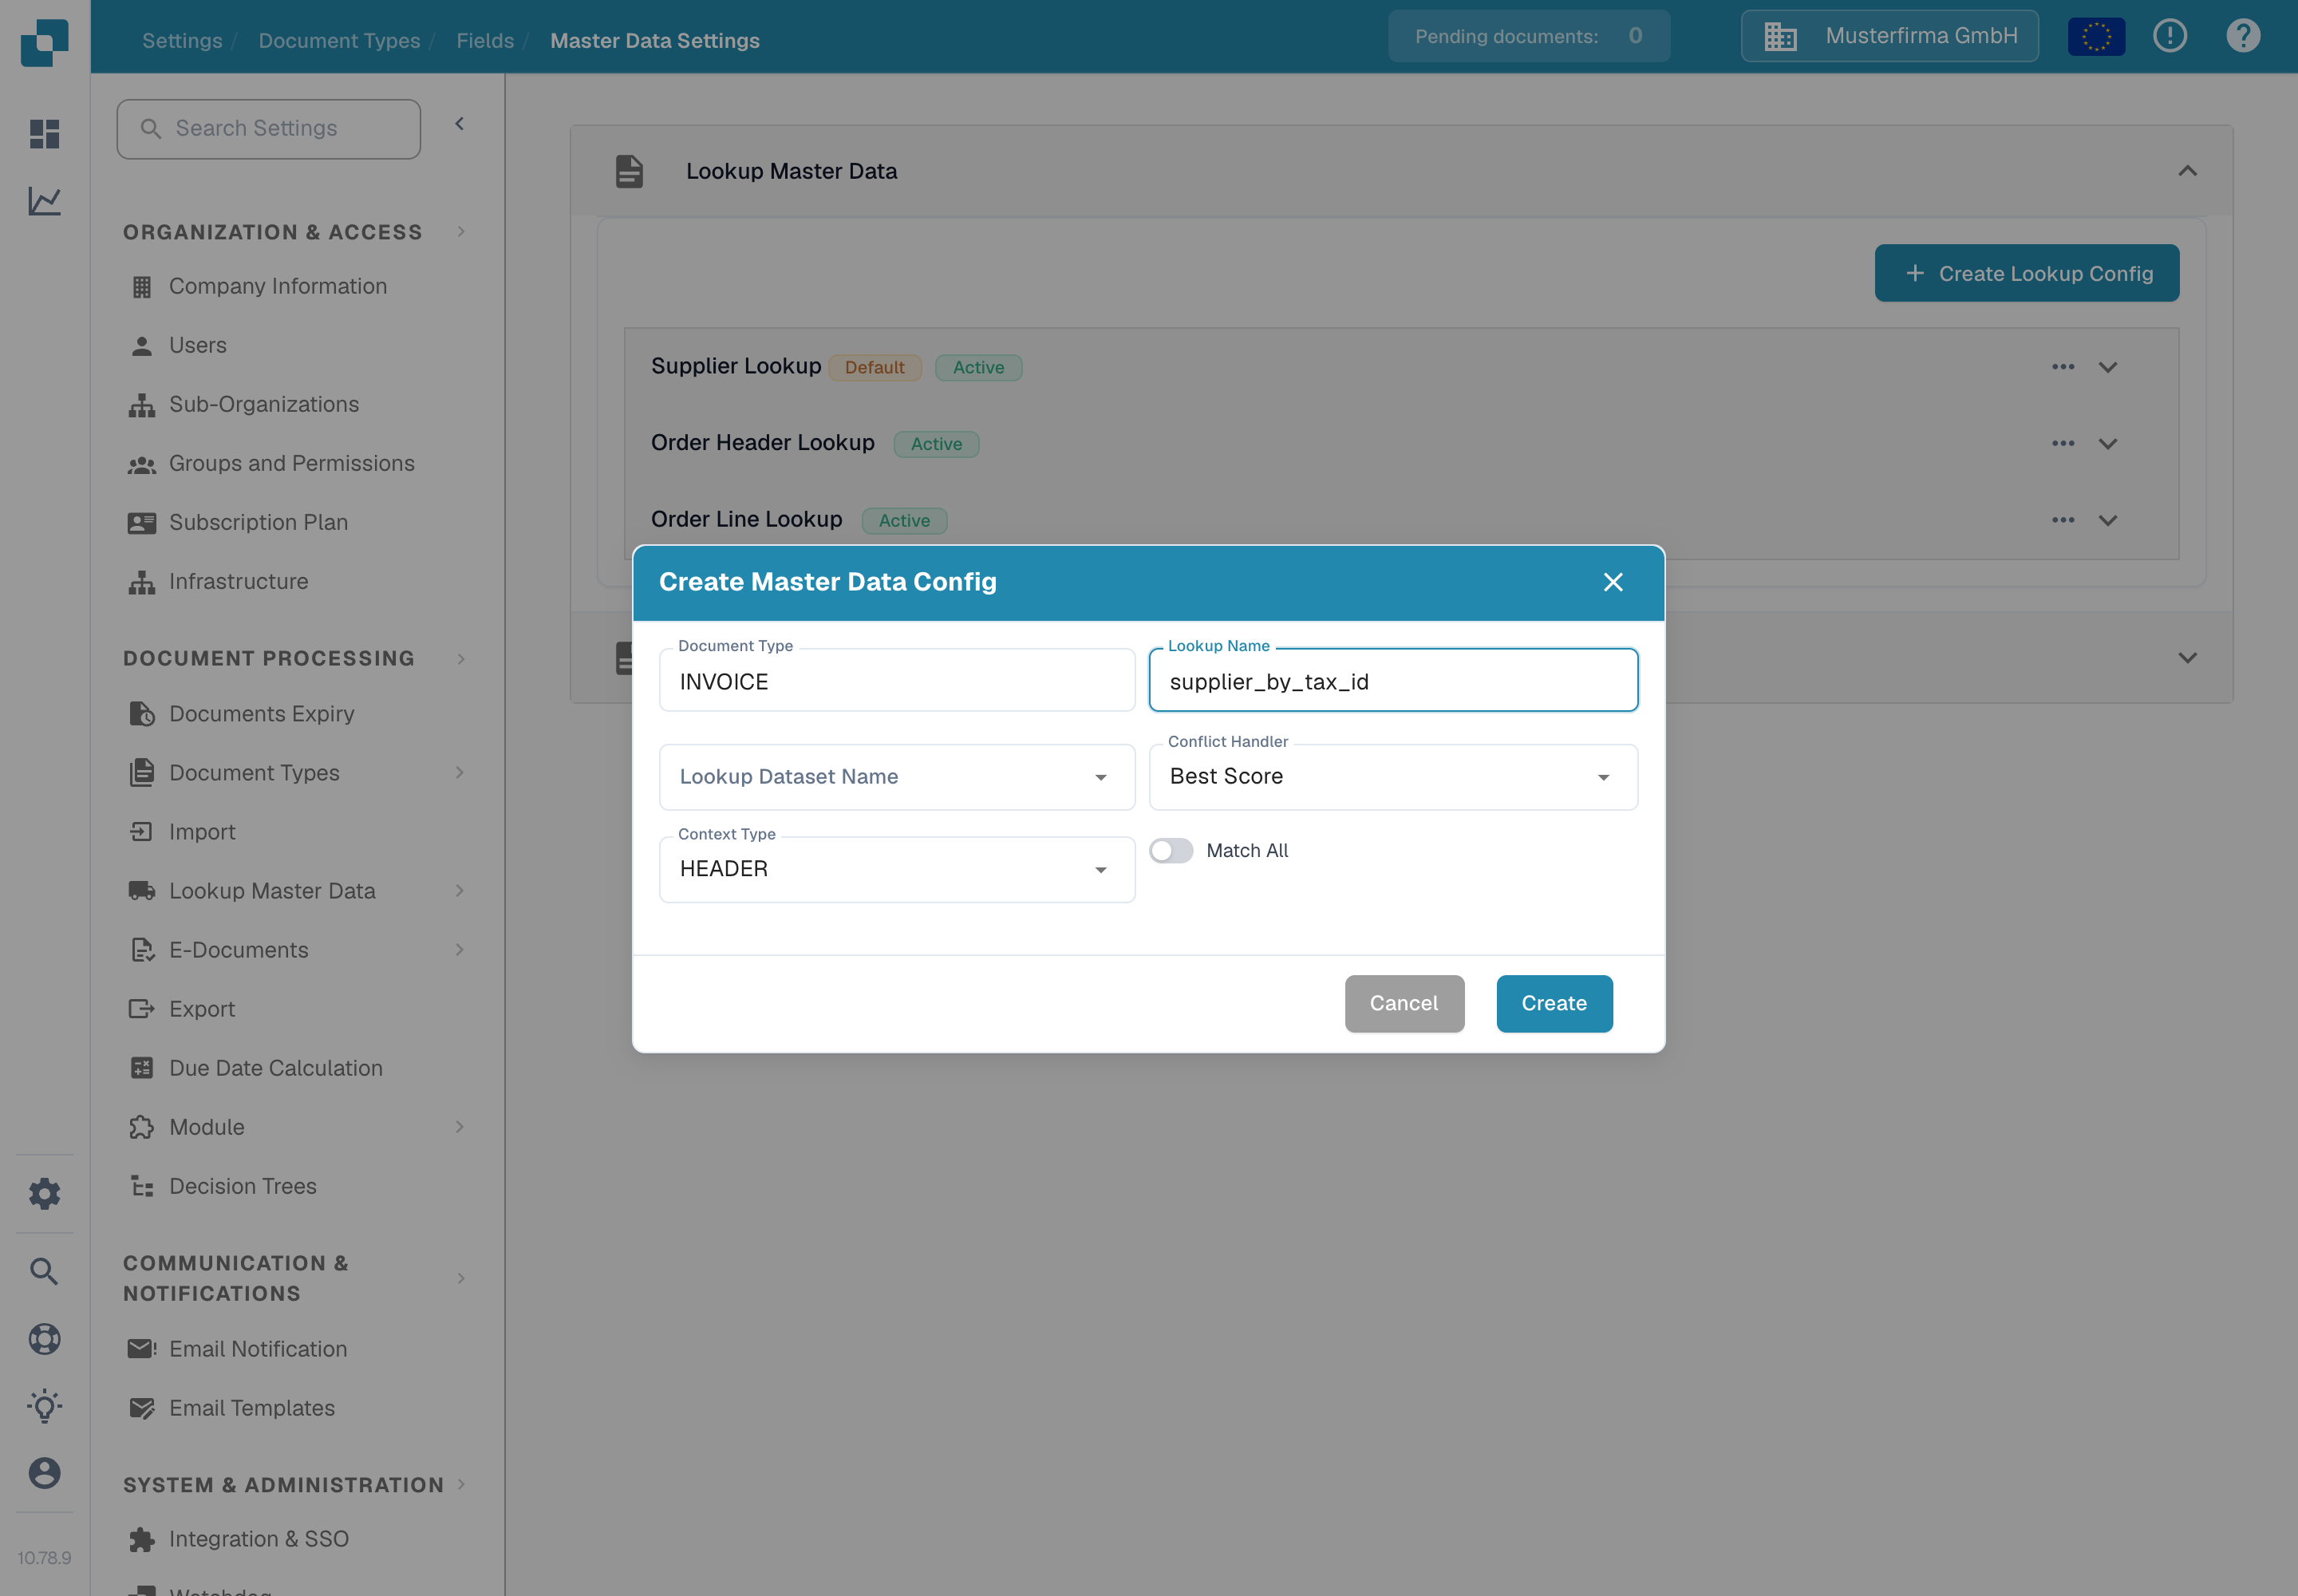Open the Conflict Handler dropdown
The height and width of the screenshot is (1596, 2298).
point(1393,777)
